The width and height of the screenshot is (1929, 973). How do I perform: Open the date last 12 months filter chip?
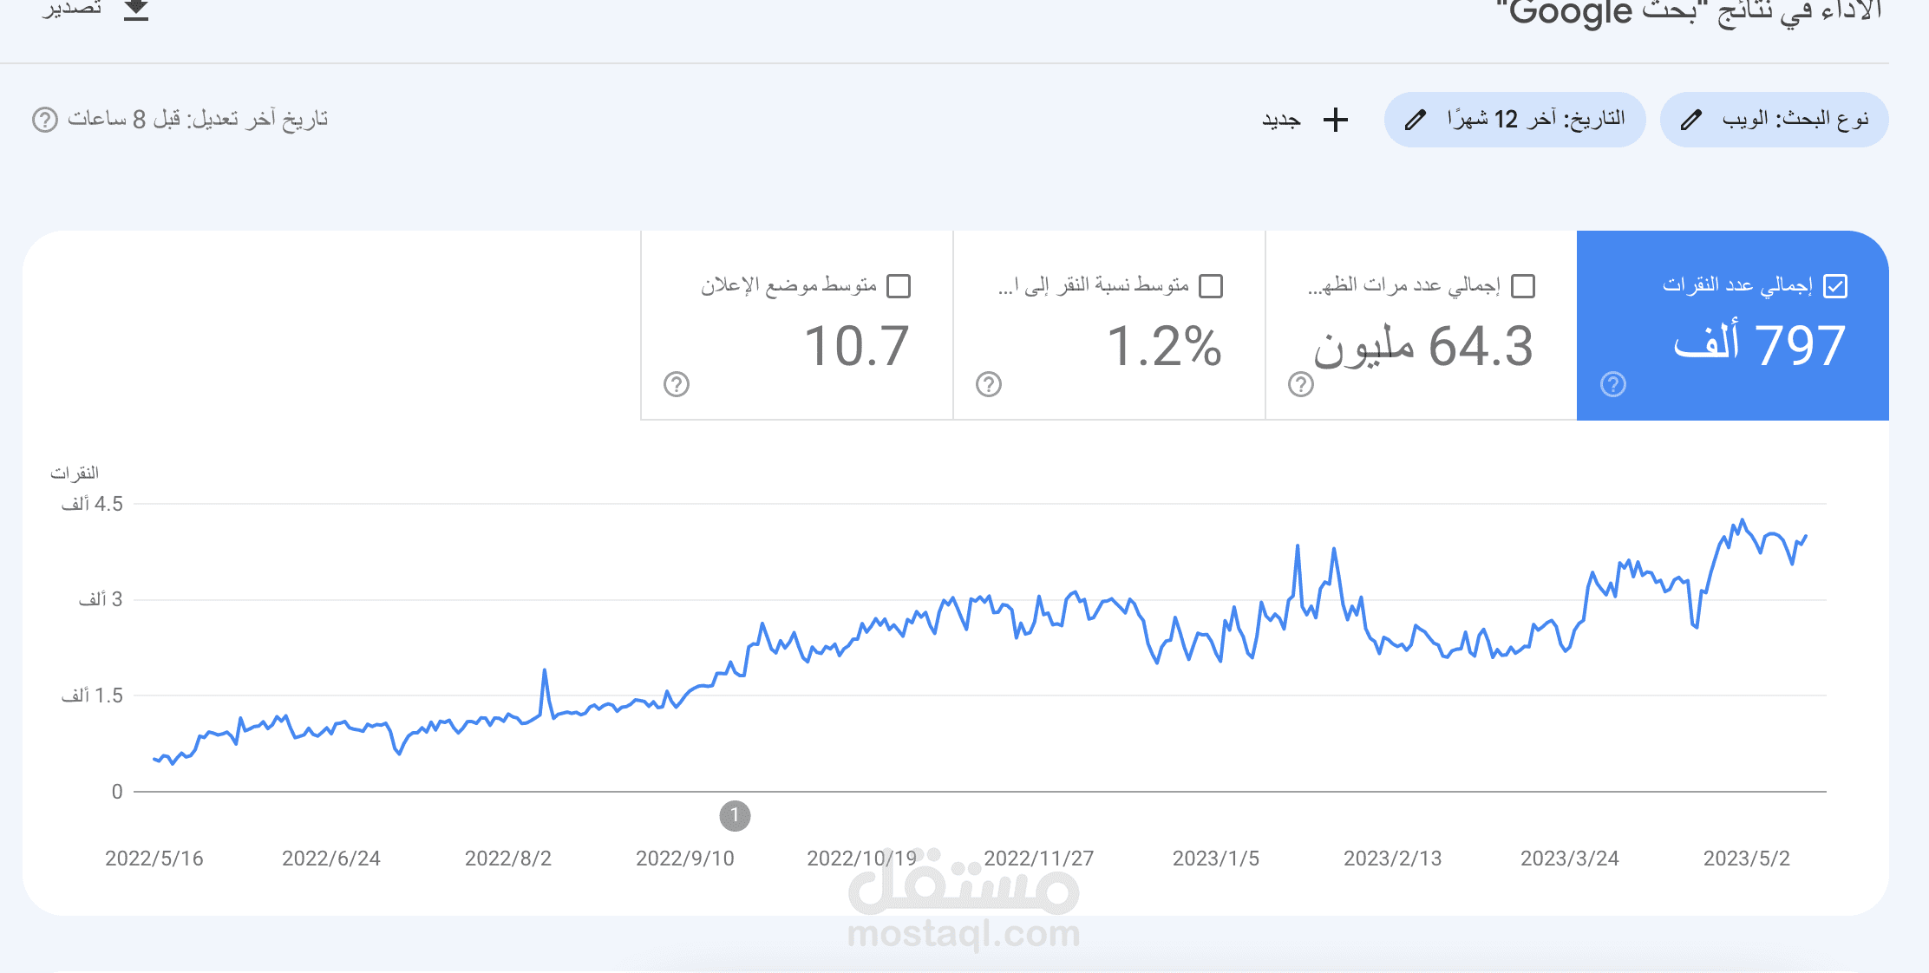1515,120
